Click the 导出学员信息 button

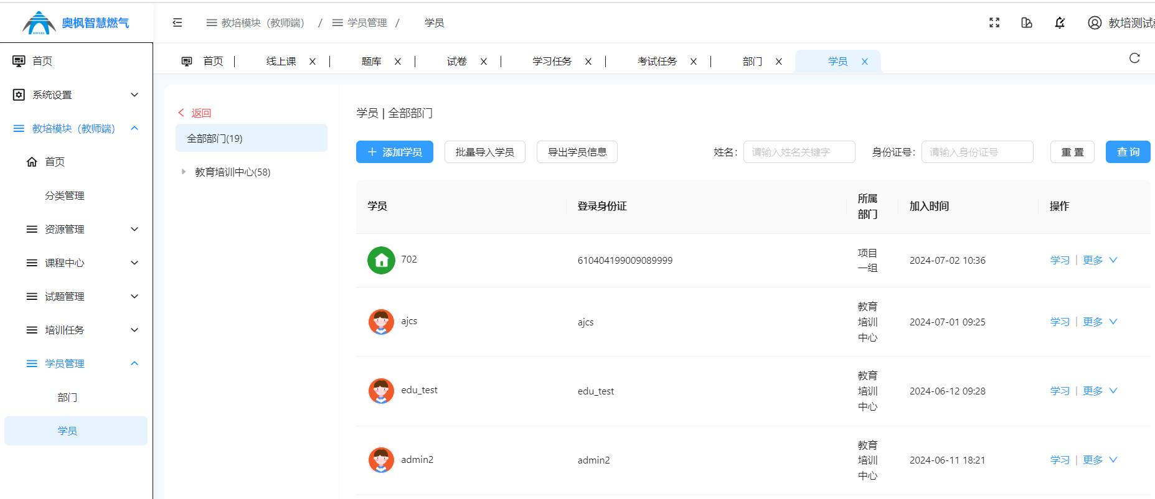click(577, 152)
